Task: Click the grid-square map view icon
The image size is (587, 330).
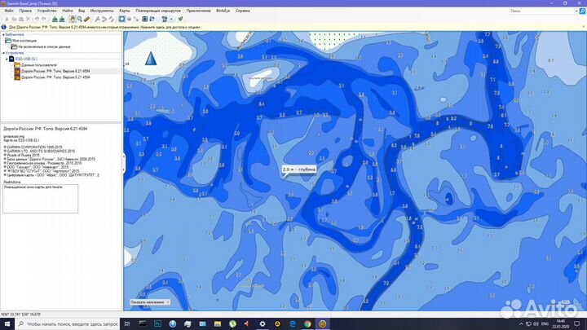Action: point(145,19)
